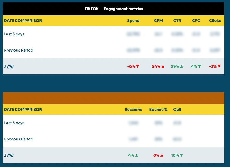Image resolution: width=230 pixels, height=167 pixels.
Task: Click the '29%' CTR delta value
Action: 175,66
